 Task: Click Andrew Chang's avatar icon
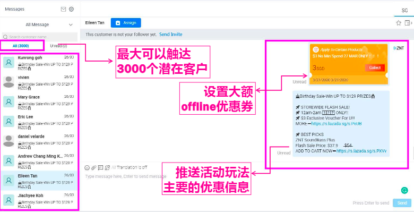pos(8,160)
